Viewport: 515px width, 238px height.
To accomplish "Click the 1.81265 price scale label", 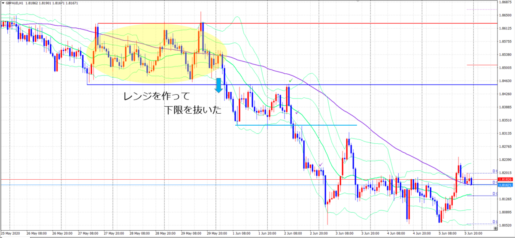I will 506,199.
